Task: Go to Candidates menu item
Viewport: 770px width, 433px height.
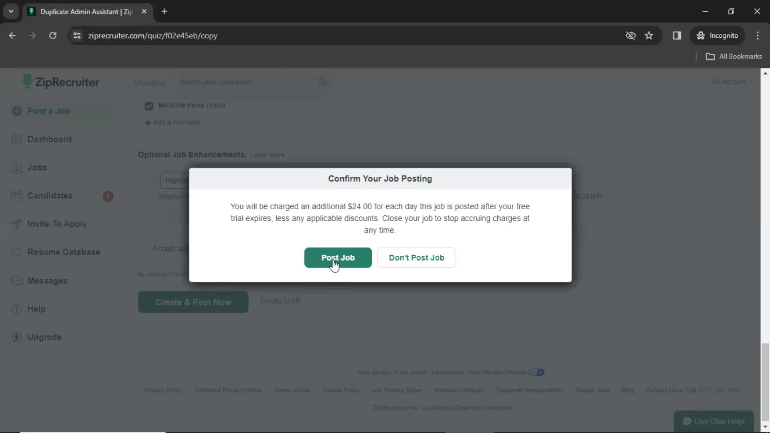Action: point(50,196)
